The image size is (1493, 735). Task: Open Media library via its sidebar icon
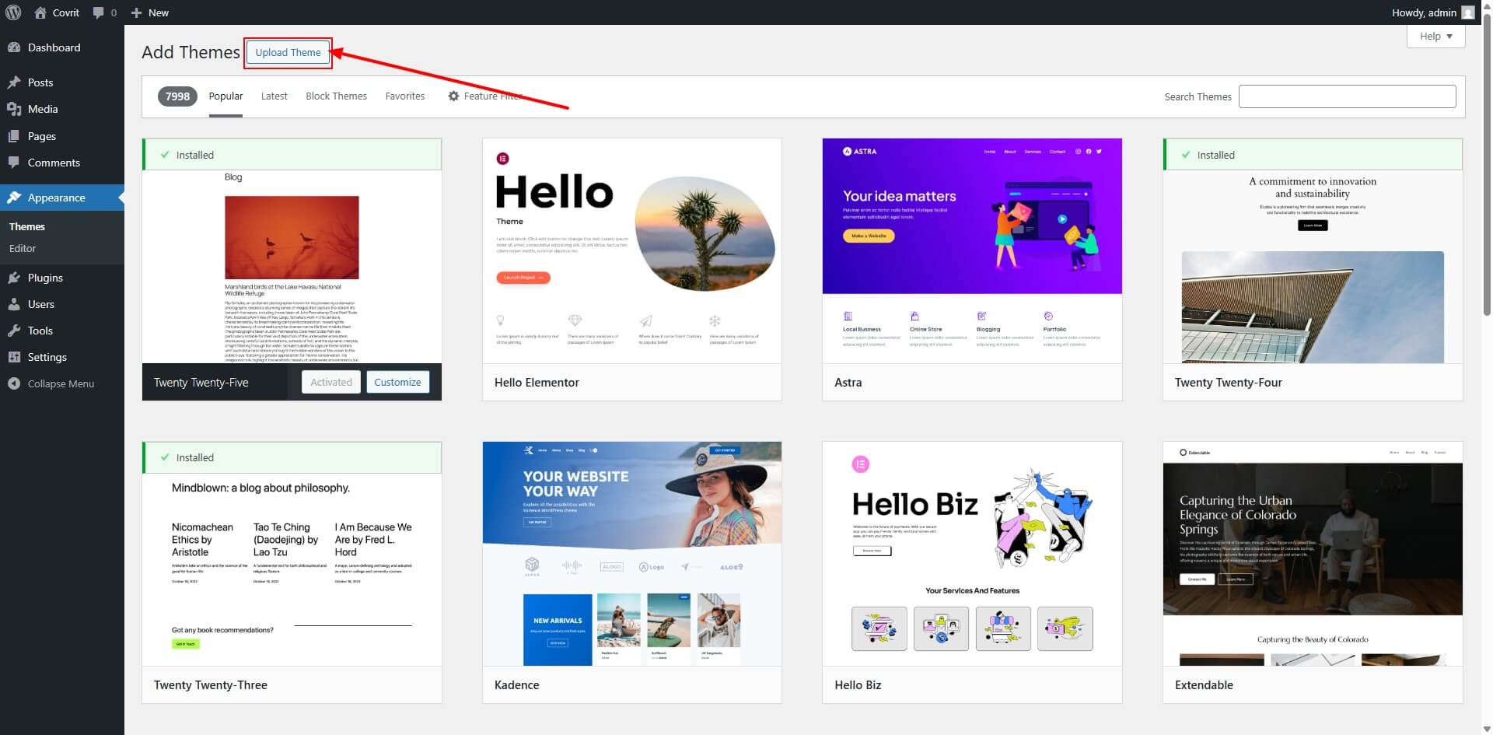coord(14,109)
